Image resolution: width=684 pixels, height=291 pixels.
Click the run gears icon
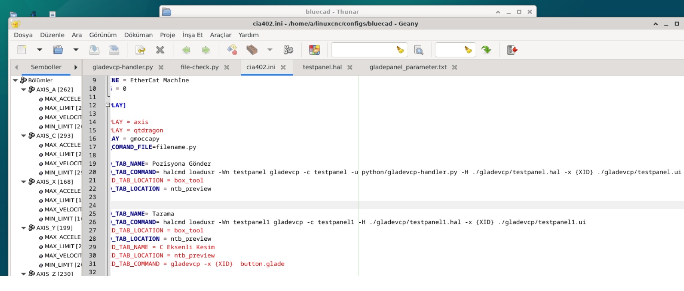point(288,50)
